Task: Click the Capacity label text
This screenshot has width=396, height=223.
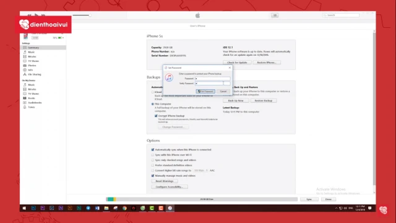Action: click(x=157, y=47)
